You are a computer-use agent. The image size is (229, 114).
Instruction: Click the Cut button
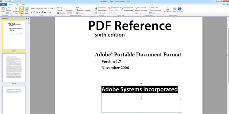click(9, 8)
